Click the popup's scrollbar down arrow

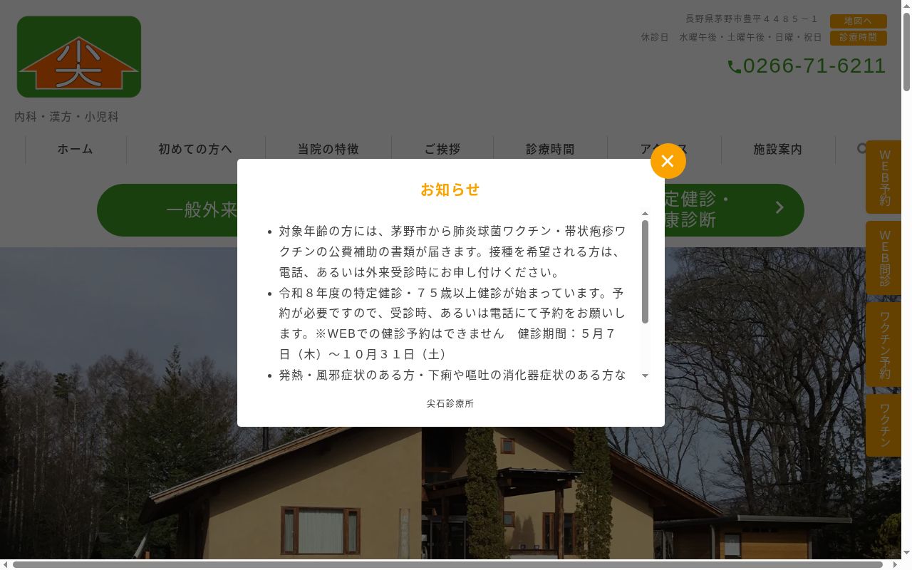[645, 375]
